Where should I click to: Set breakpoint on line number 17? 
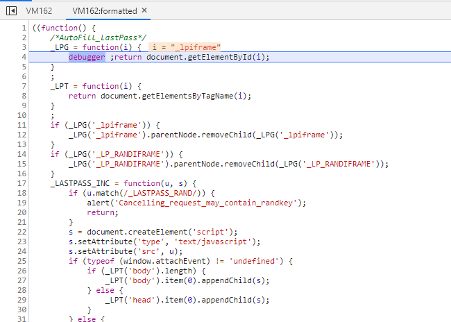tap(22, 183)
